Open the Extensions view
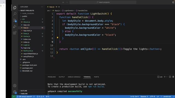Viewport: 175px width, 98px height. [x=14, y=33]
